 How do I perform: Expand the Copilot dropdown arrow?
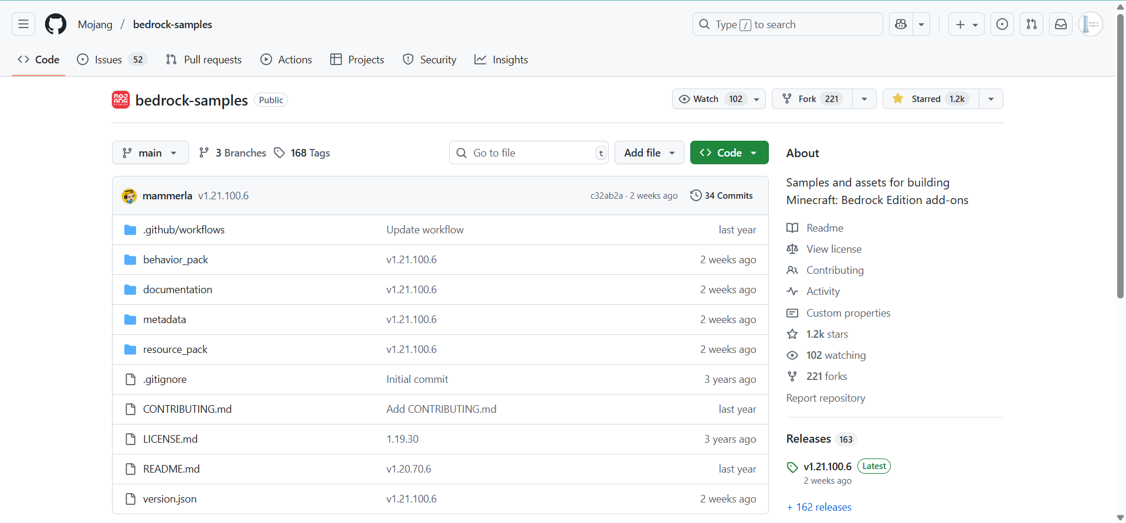(921, 24)
